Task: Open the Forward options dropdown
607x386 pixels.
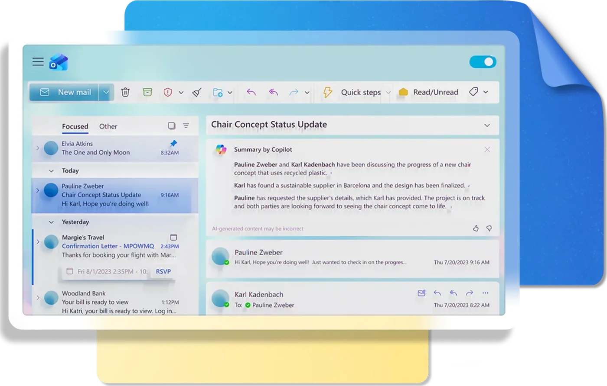Action: coord(307,93)
